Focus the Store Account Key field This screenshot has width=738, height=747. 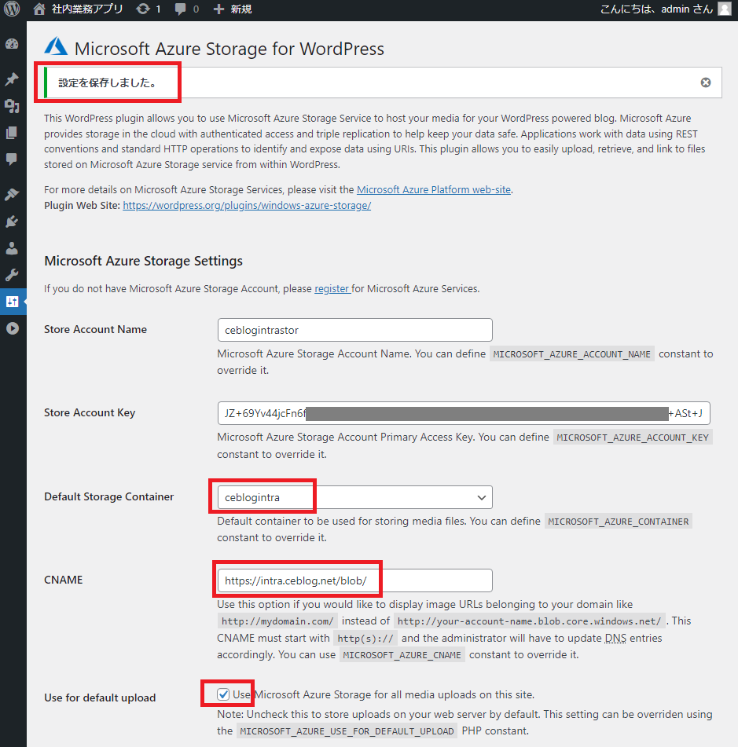tap(464, 413)
